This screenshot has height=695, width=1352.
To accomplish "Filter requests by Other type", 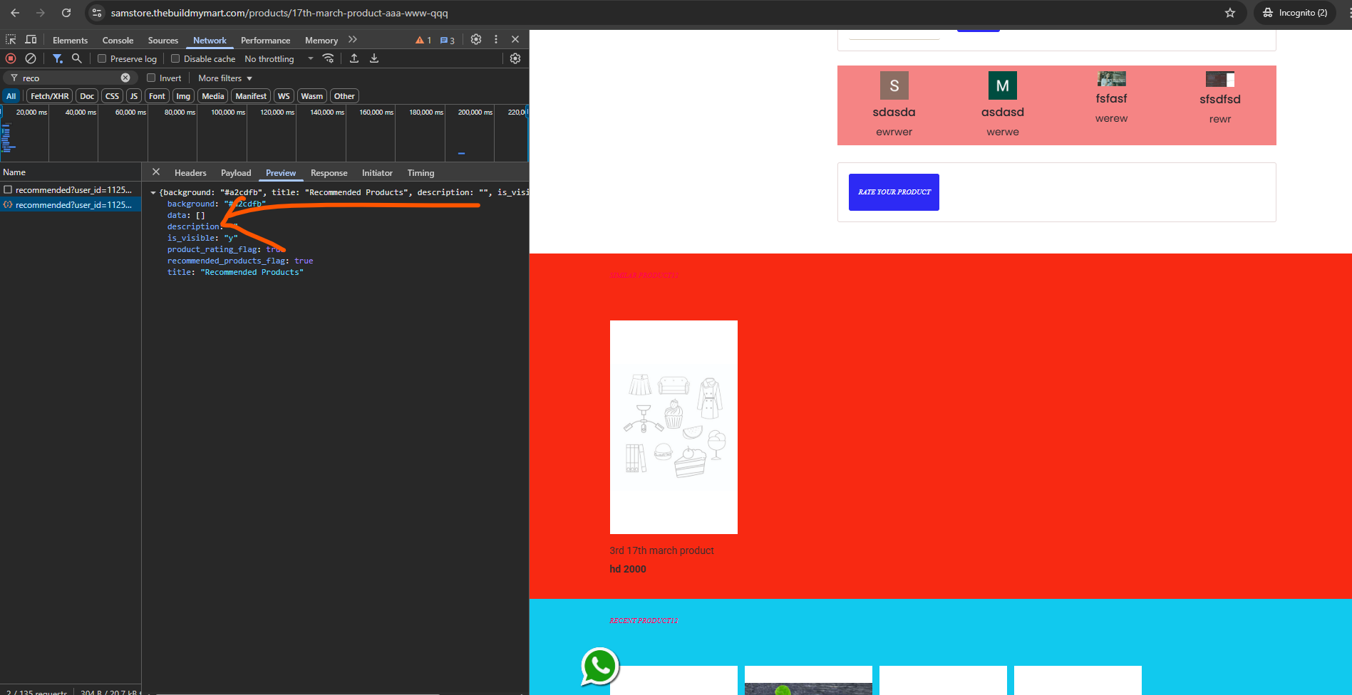I will (x=344, y=96).
